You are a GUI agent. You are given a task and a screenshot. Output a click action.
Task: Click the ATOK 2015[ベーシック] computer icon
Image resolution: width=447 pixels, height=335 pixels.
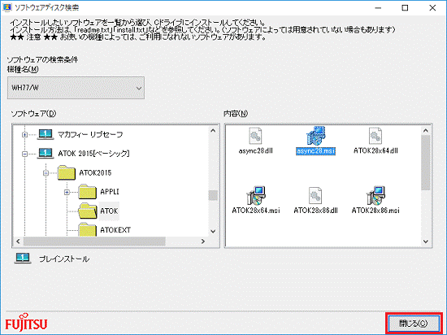46,154
